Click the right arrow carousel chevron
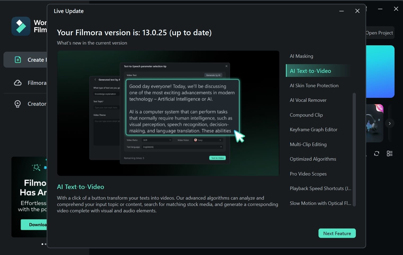 point(389,123)
